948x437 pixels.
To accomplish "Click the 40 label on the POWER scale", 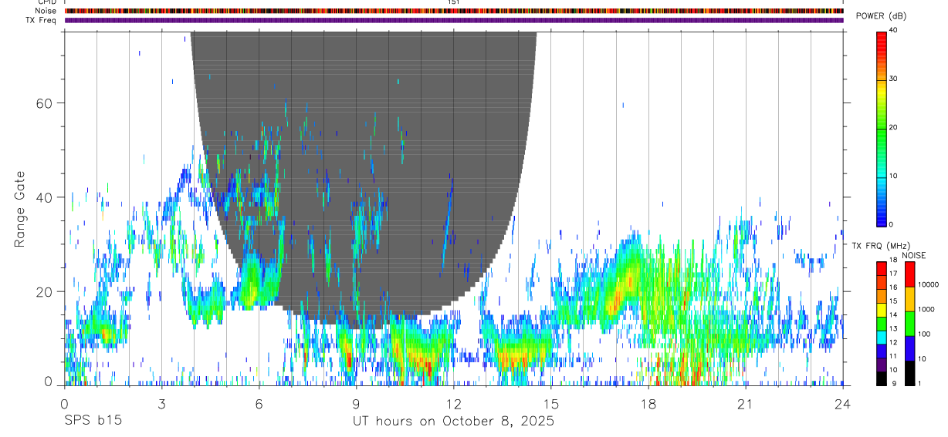I will [893, 30].
